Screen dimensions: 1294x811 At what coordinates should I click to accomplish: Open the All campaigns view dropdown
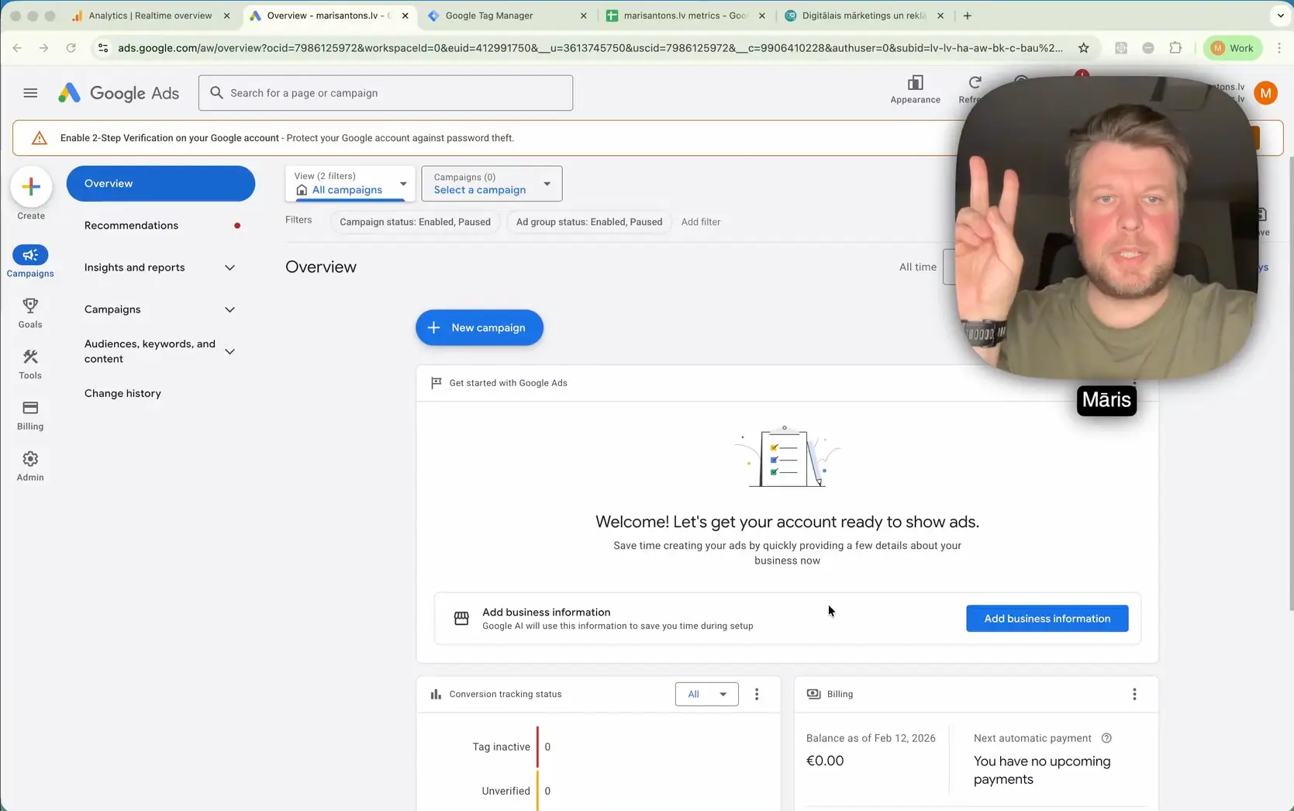click(x=350, y=184)
